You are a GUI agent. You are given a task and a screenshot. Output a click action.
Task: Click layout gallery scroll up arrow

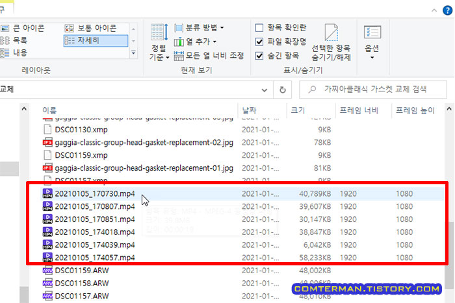[x=133, y=29]
